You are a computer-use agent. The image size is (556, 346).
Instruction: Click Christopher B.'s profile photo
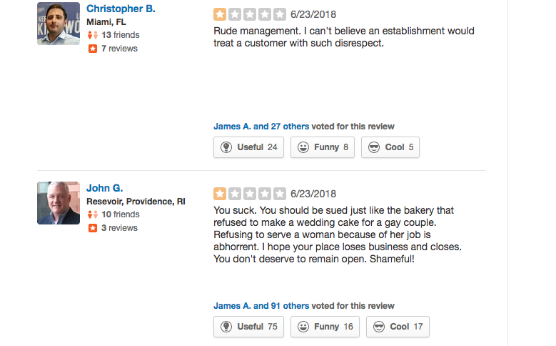(x=58, y=24)
